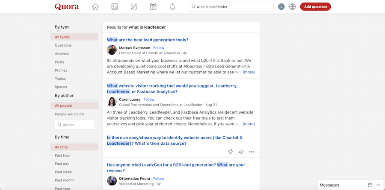The image size is (385, 190).
Task: Filter results by Spaces
Action: tap(61, 87)
